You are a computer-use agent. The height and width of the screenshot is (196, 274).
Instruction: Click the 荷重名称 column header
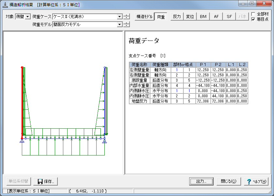pos(140,65)
